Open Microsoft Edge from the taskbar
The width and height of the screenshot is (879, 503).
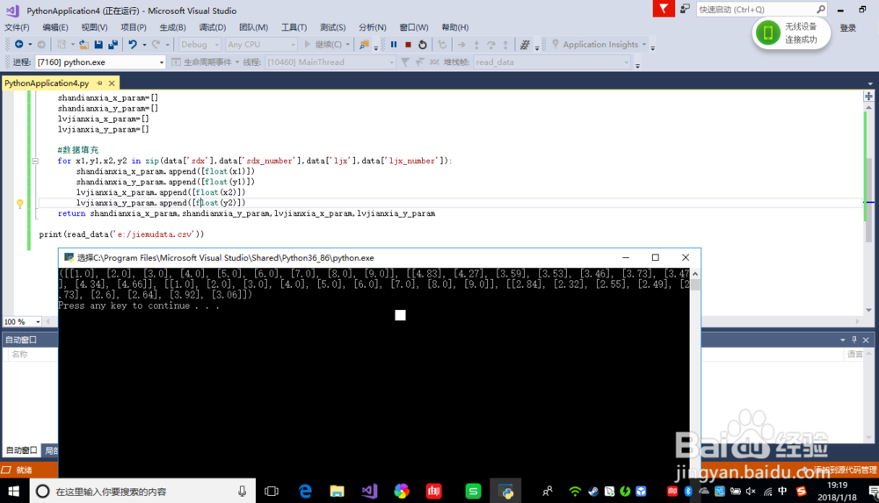click(305, 492)
